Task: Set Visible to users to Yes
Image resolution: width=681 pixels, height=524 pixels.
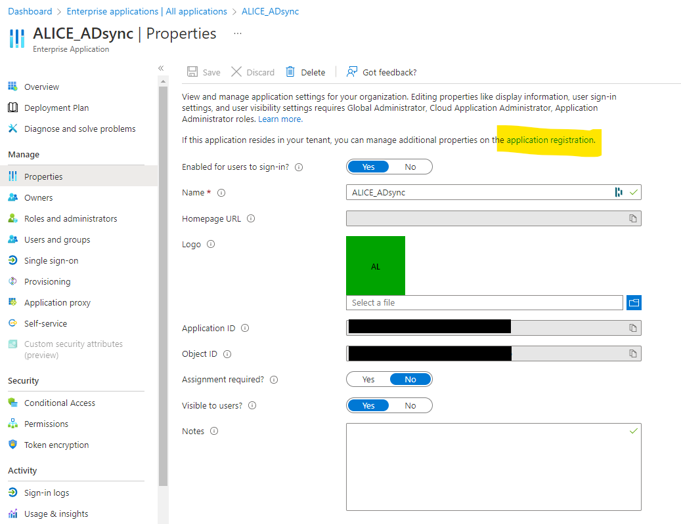Action: click(368, 405)
